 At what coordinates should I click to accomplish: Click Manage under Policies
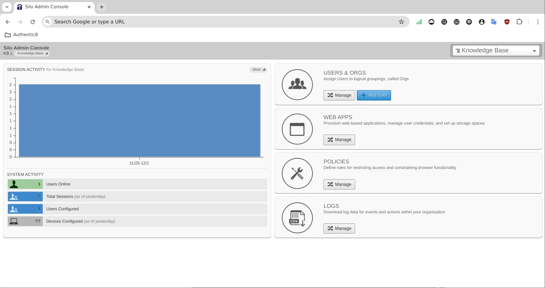(339, 184)
